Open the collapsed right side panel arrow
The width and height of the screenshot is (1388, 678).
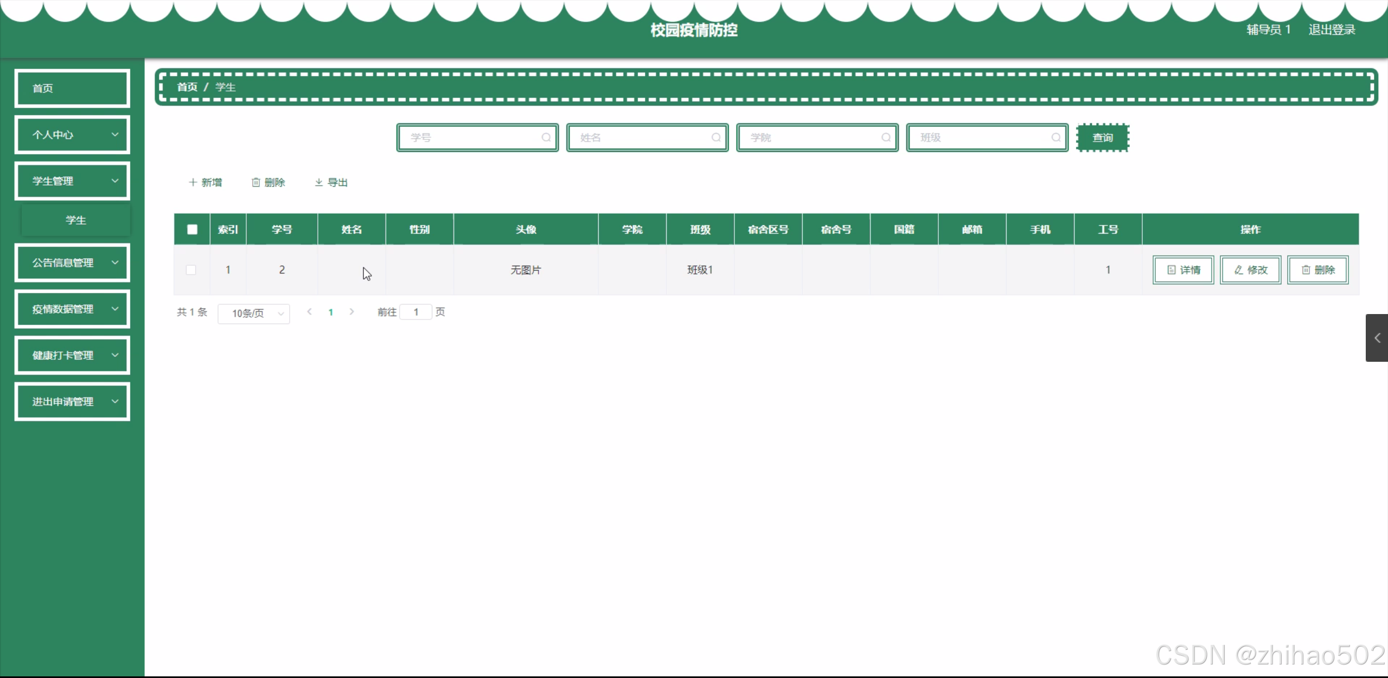[1377, 338]
